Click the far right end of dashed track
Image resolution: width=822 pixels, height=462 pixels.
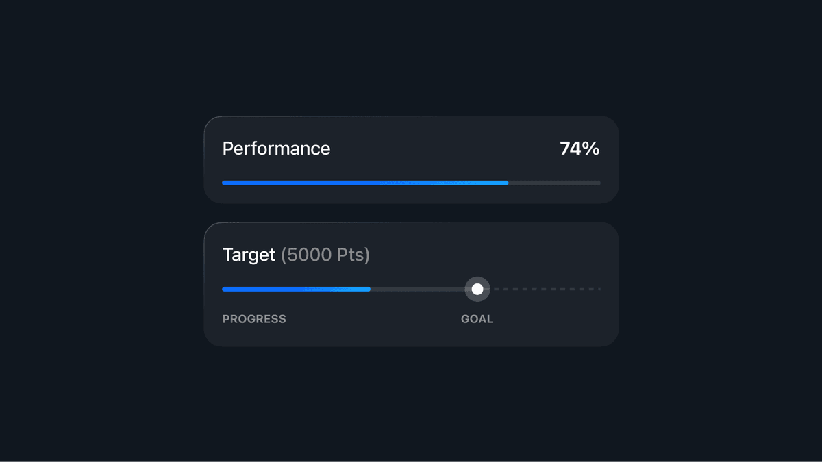(599, 289)
